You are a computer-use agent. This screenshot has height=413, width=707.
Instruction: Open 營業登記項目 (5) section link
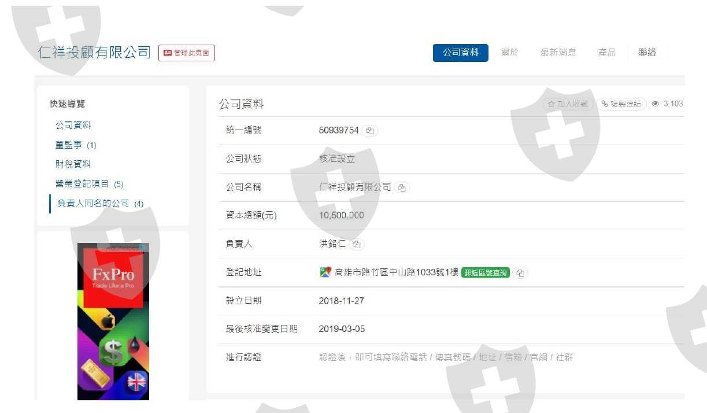click(x=90, y=184)
